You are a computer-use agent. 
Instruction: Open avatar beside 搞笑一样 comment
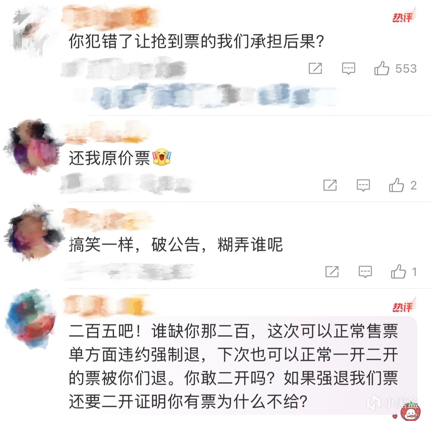coord(33,232)
